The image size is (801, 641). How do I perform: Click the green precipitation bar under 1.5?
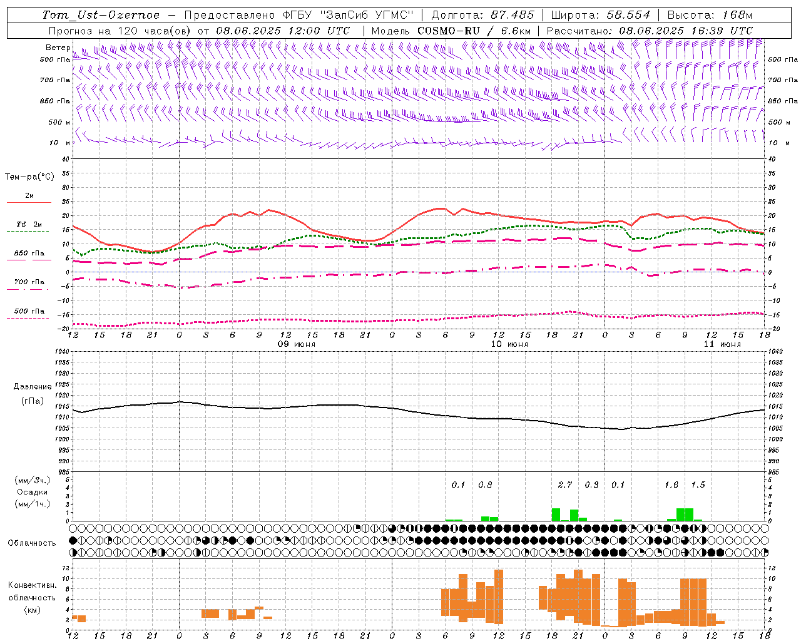(689, 515)
